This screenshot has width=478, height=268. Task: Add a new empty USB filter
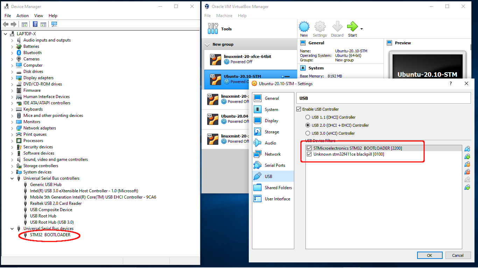467,149
